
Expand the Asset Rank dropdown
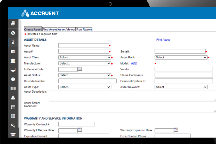click(181, 58)
